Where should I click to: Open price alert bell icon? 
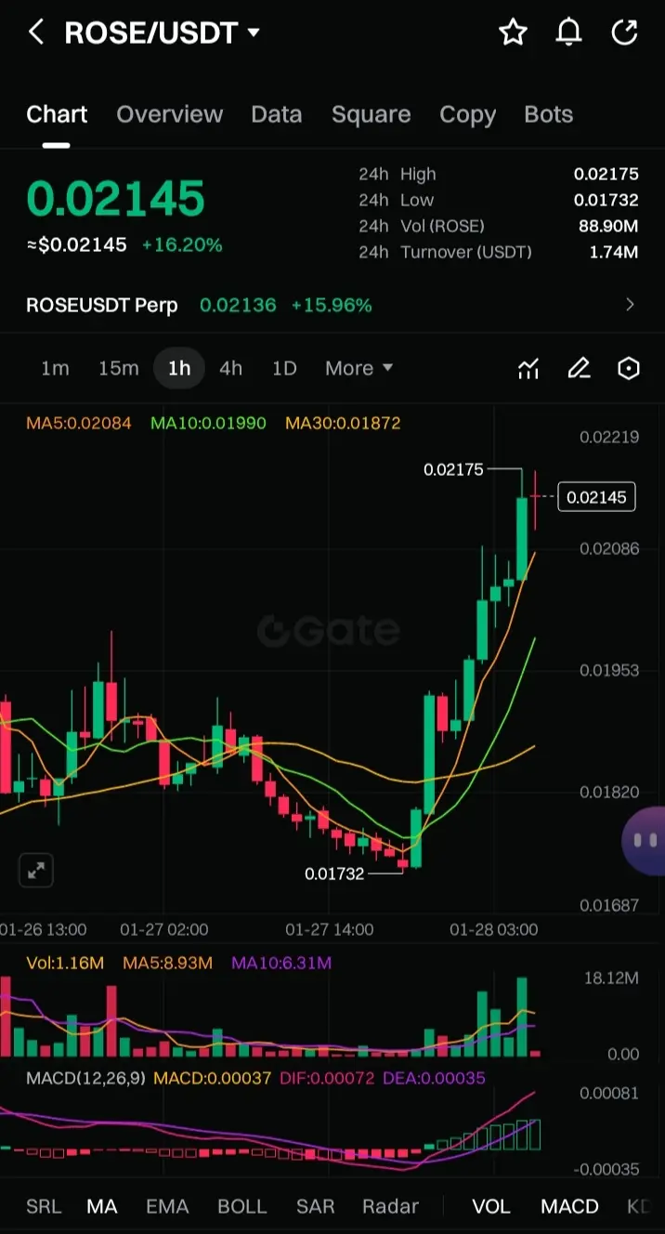568,33
